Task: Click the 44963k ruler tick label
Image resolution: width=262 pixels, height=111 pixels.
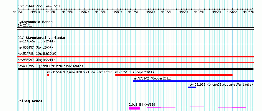Action: [183, 12]
